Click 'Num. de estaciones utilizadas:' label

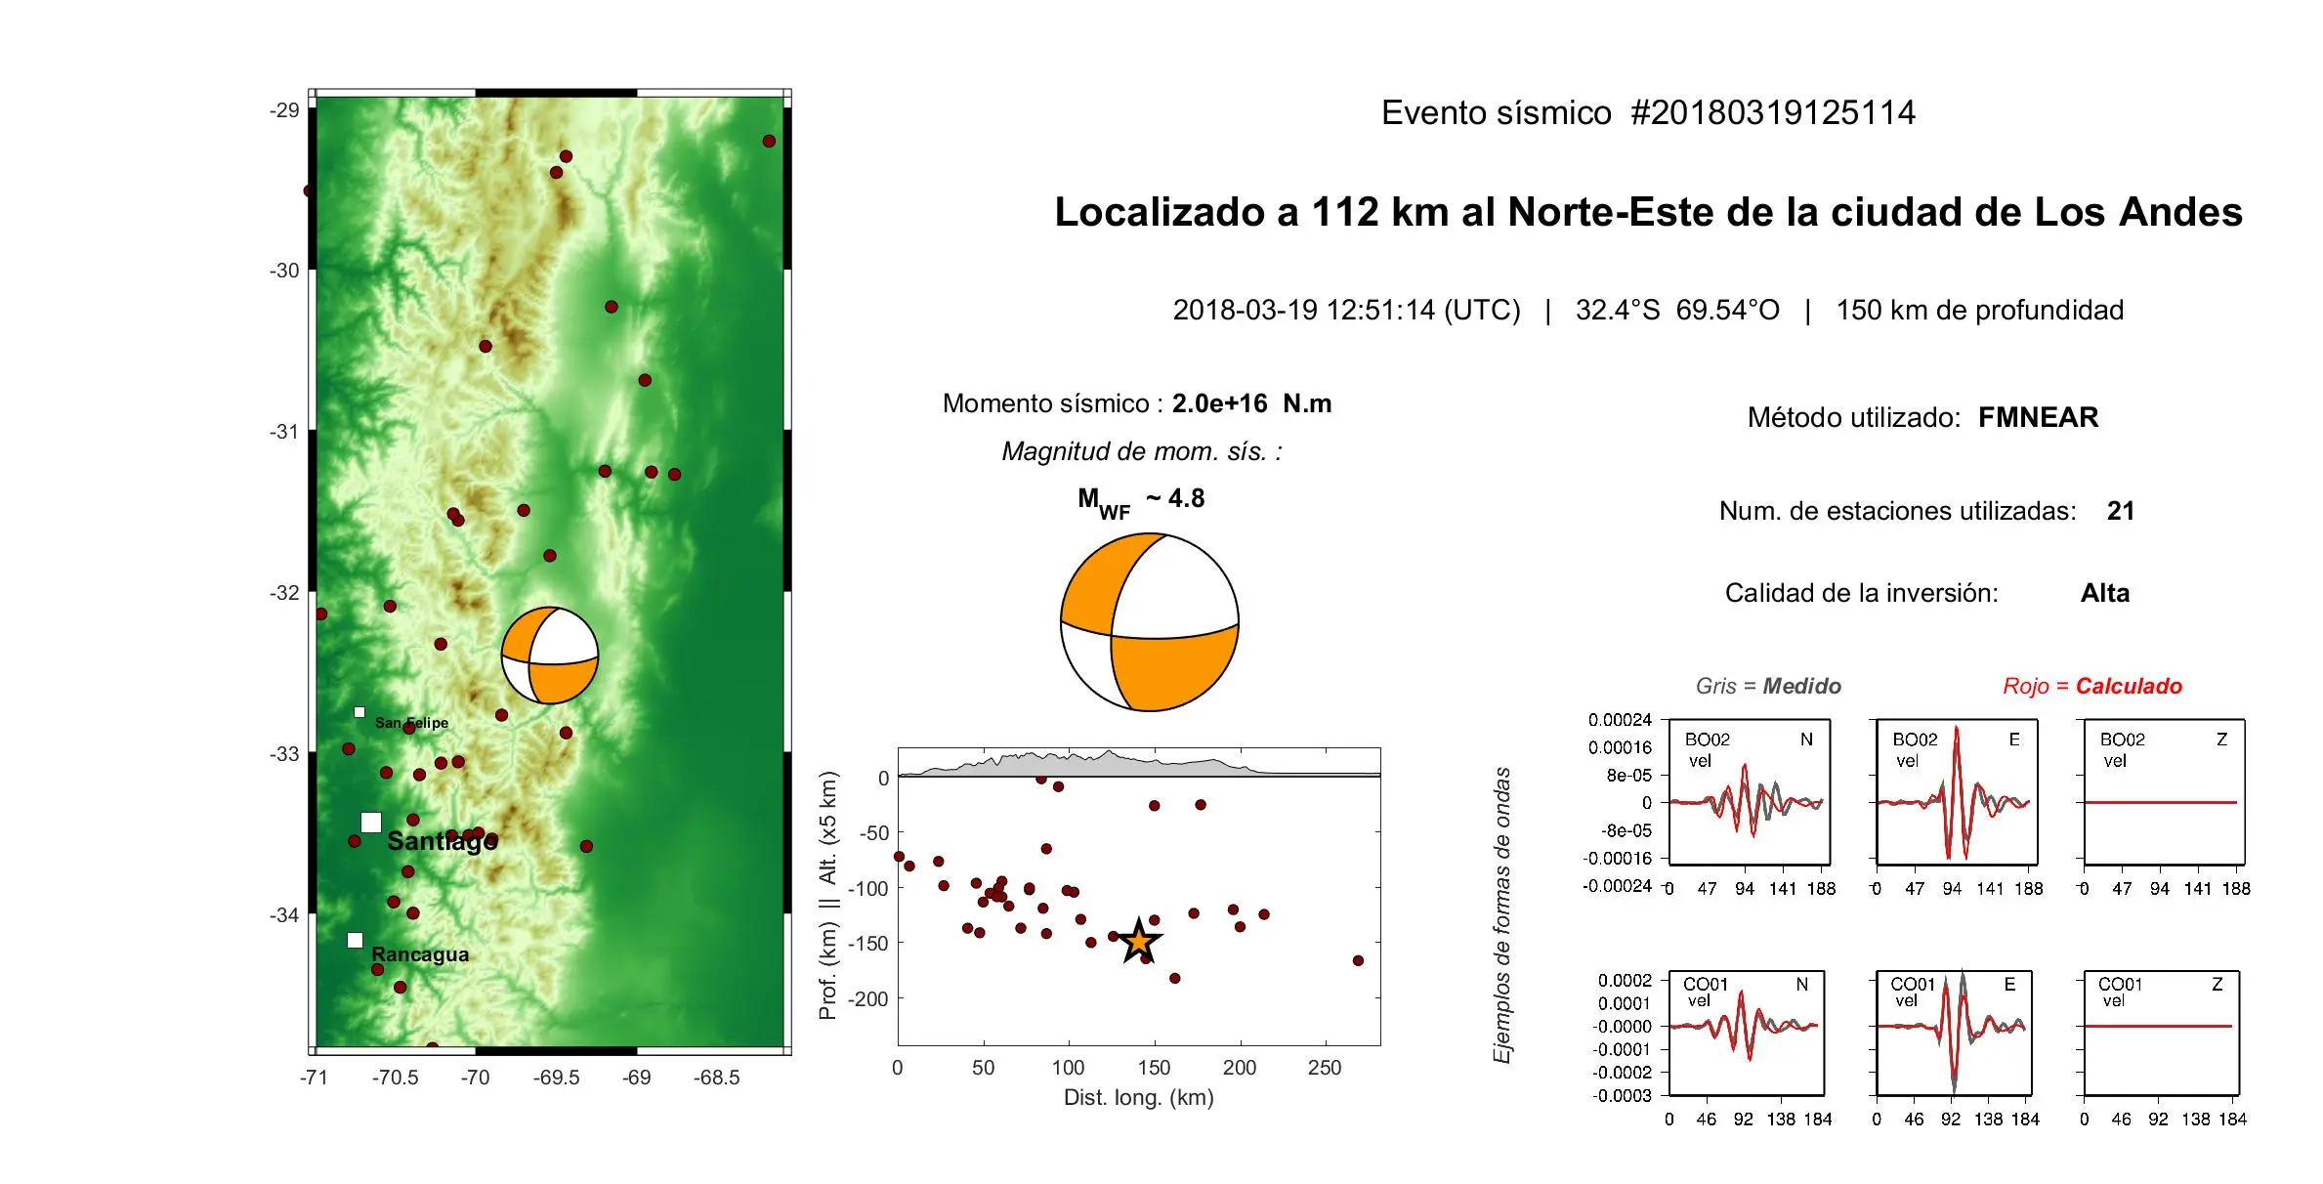tap(1897, 511)
